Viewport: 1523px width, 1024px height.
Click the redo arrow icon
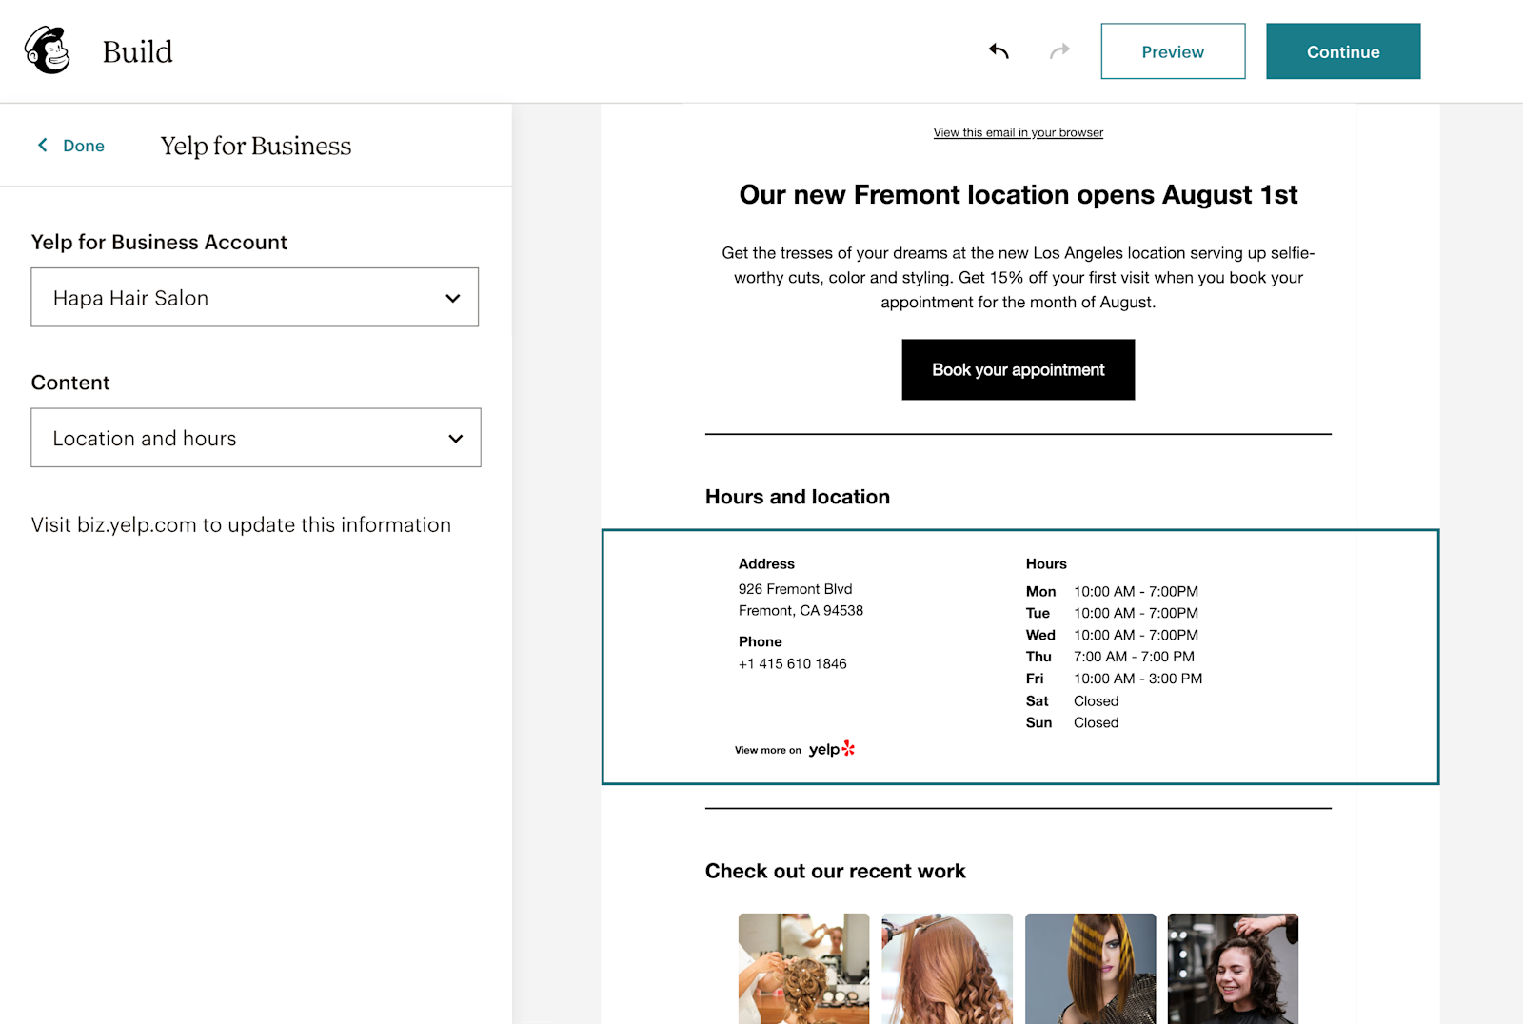click(1059, 51)
